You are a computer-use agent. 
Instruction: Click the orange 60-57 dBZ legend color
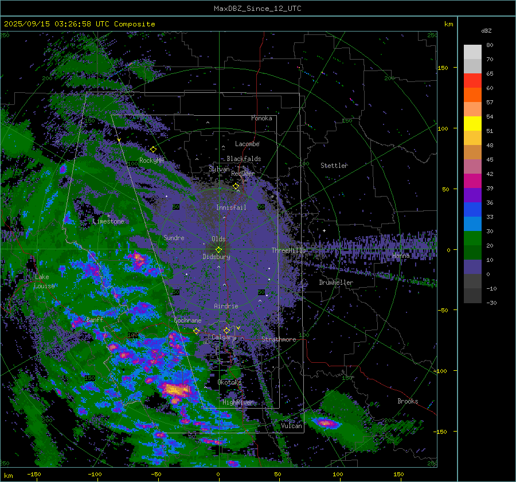tap(472, 95)
